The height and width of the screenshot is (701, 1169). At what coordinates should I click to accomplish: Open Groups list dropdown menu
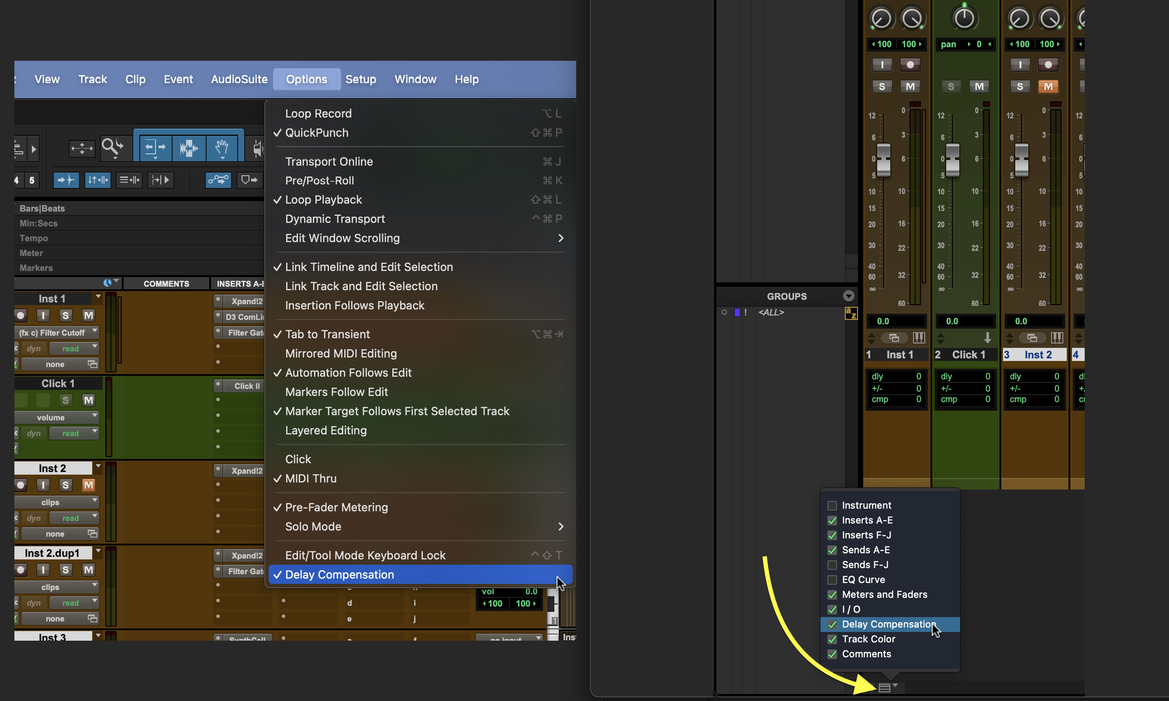[848, 296]
